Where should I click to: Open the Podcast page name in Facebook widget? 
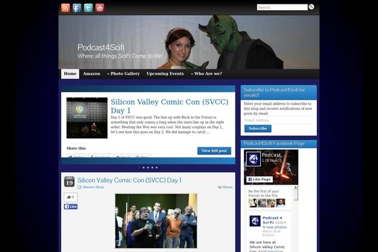[274, 155]
